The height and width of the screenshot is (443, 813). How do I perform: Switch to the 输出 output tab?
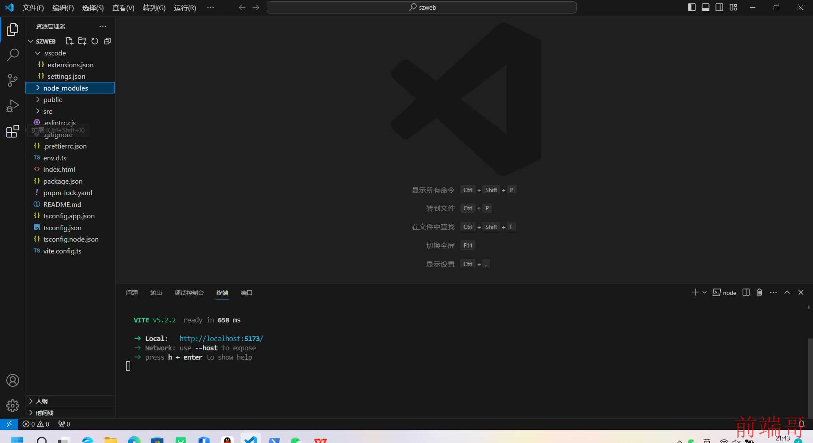156,293
